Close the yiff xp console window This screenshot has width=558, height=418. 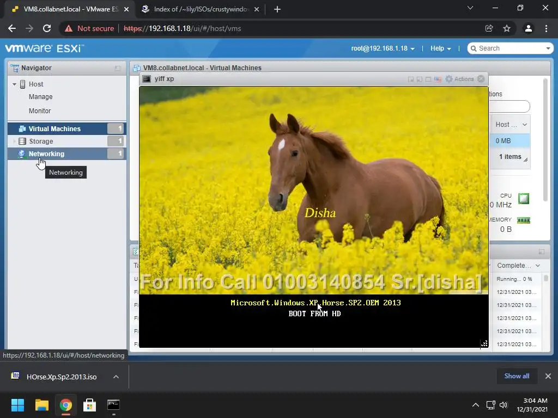pyautogui.click(x=481, y=79)
